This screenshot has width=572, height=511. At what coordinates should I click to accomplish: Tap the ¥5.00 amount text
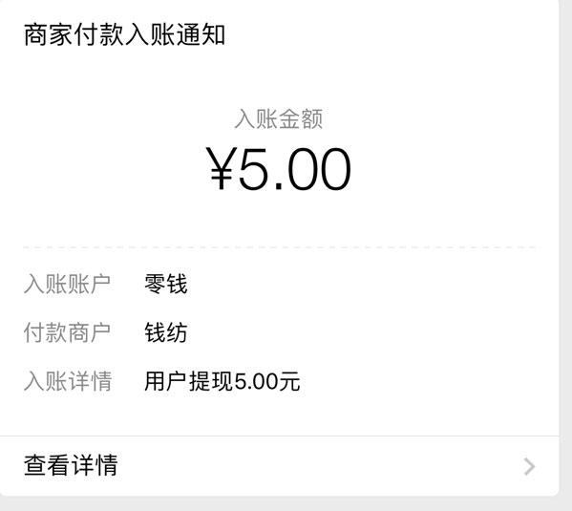pos(278,169)
